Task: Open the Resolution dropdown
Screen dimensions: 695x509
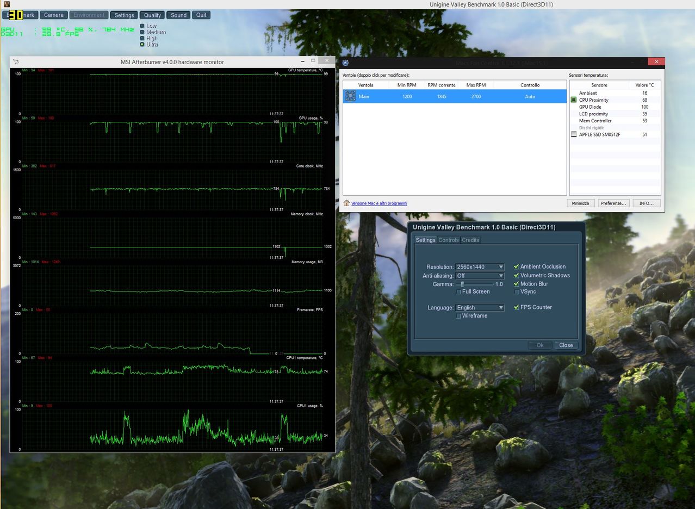Action: [480, 267]
